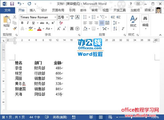This screenshot has width=164, height=120.
Task: Expand the highlight color options arrow
Action: click(x=35, y=29)
